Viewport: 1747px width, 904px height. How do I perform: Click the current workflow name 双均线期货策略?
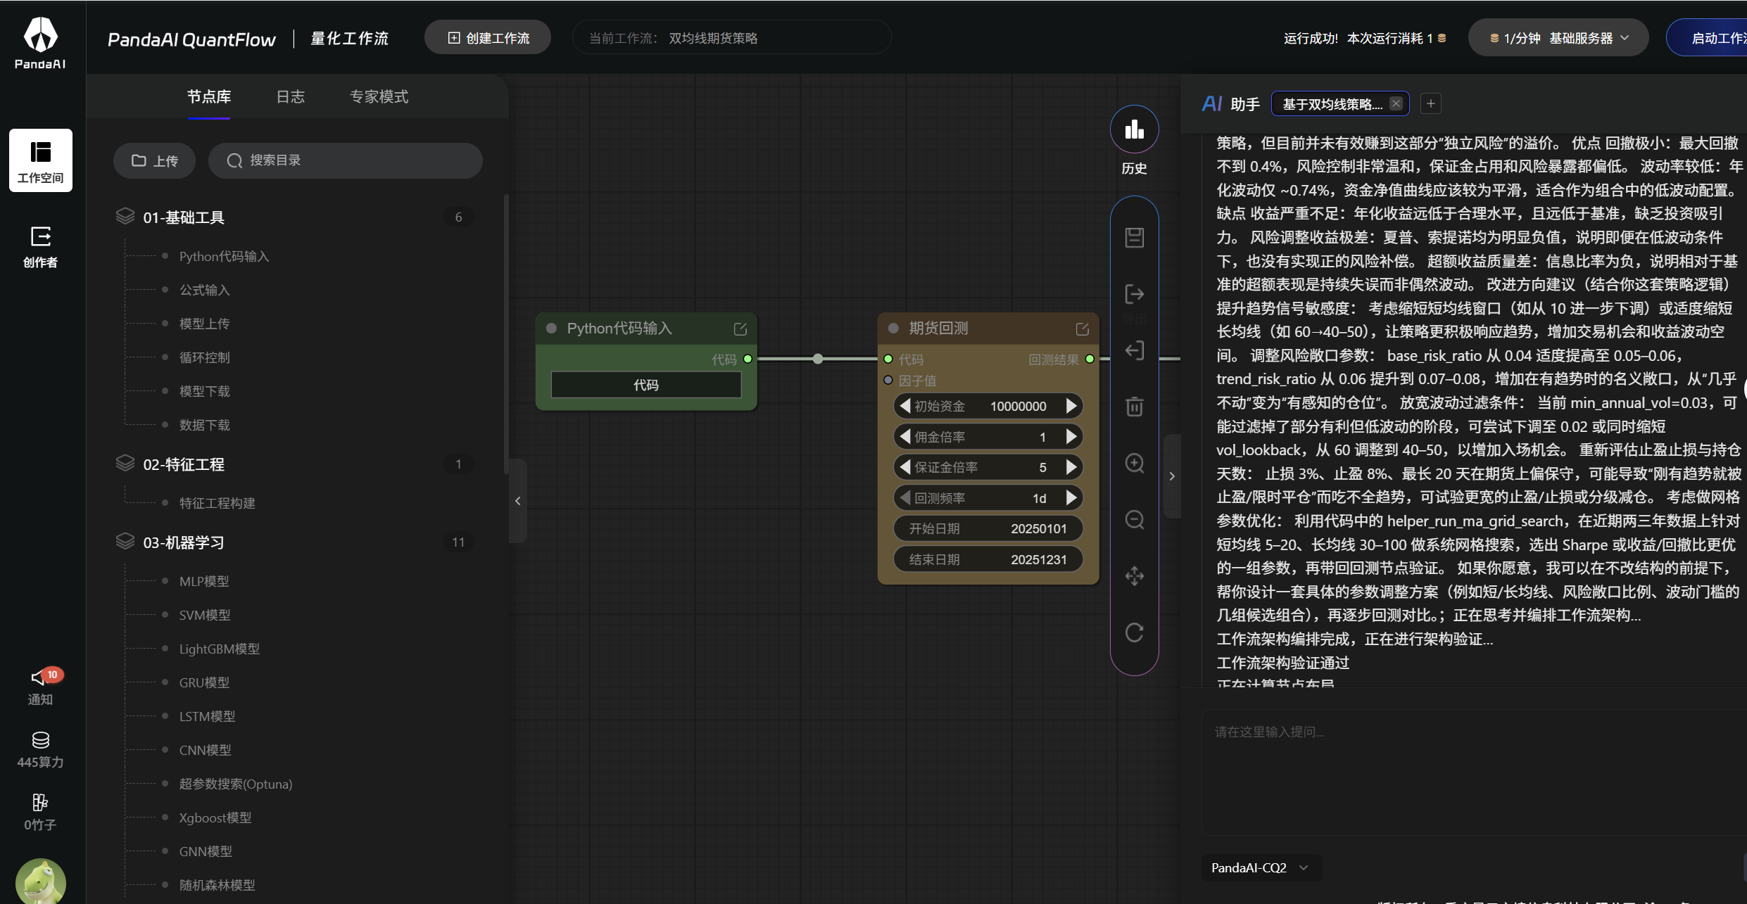(713, 38)
